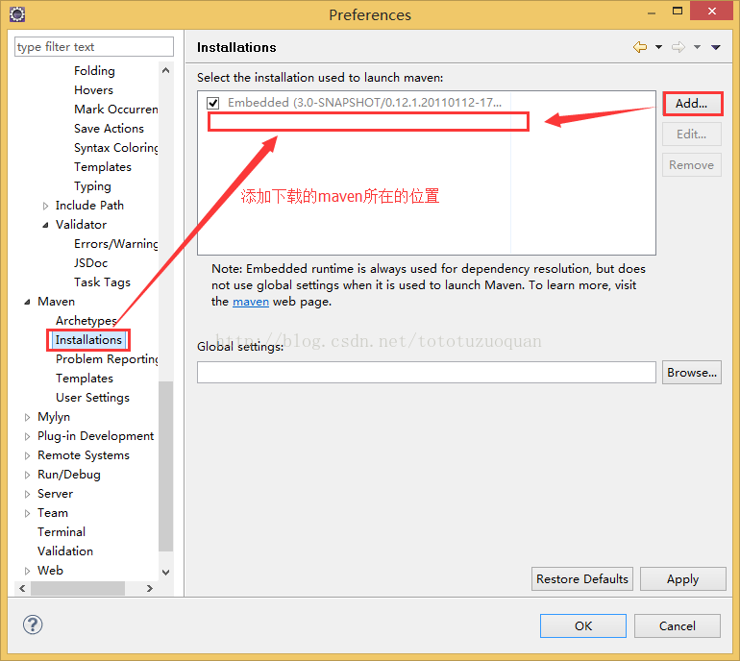Click tree scrollbar up arrow

pos(165,70)
